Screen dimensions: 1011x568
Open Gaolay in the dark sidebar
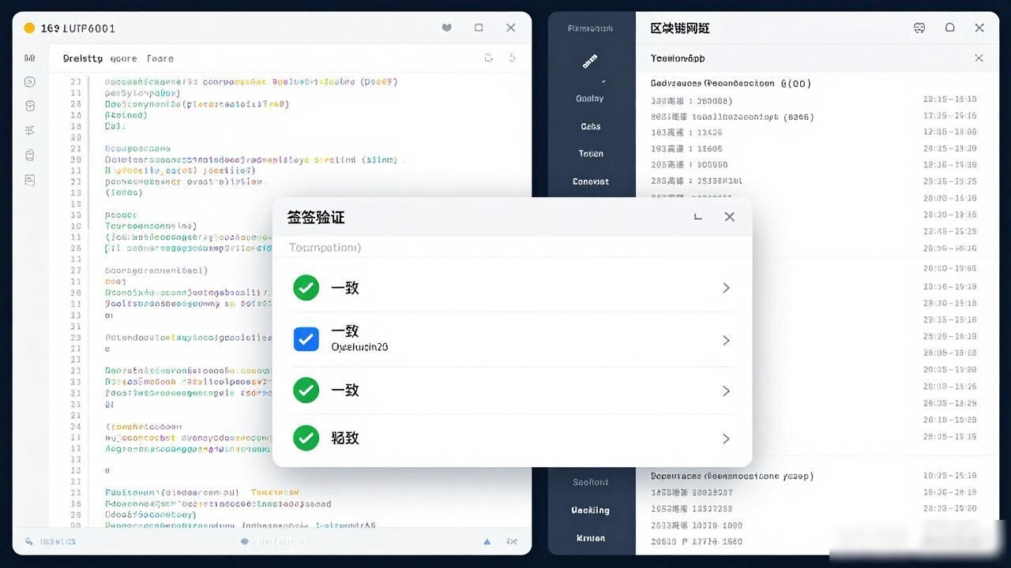point(590,99)
